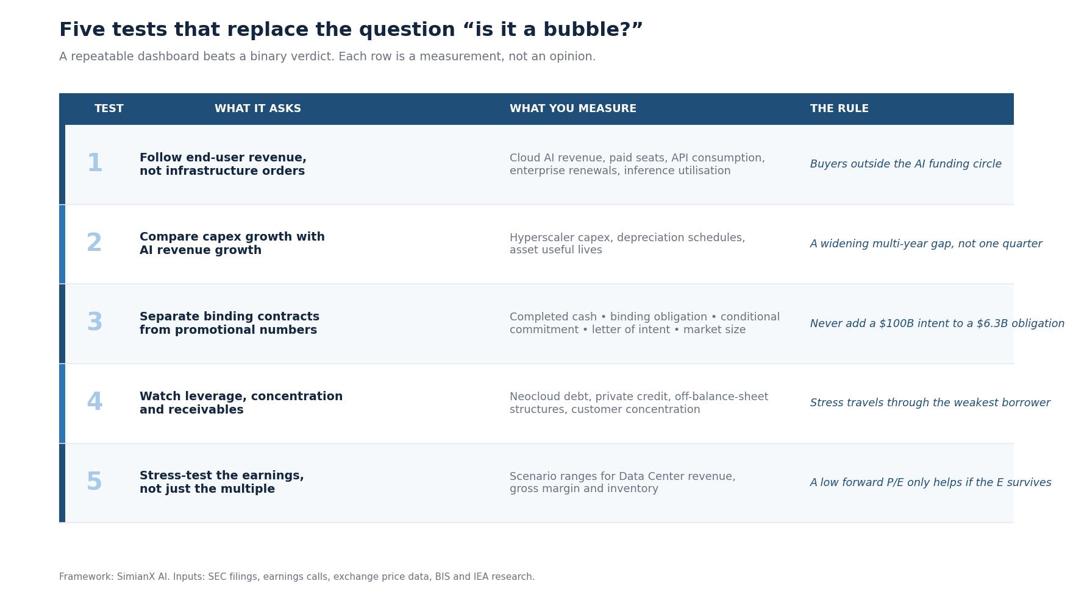Click the number 4 row marker
The image size is (1073, 603).
pyautogui.click(x=94, y=403)
